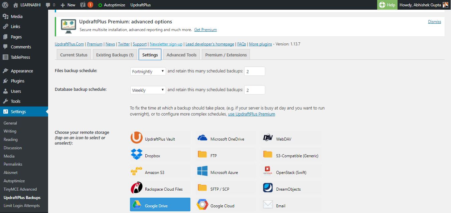Select the Microsoft OneDrive storage icon
This screenshot has width=451, height=213.
click(x=202, y=138)
